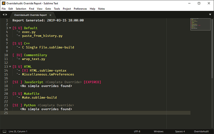Open the Preferences menu
The height and width of the screenshot is (134, 214).
coord(80,9)
